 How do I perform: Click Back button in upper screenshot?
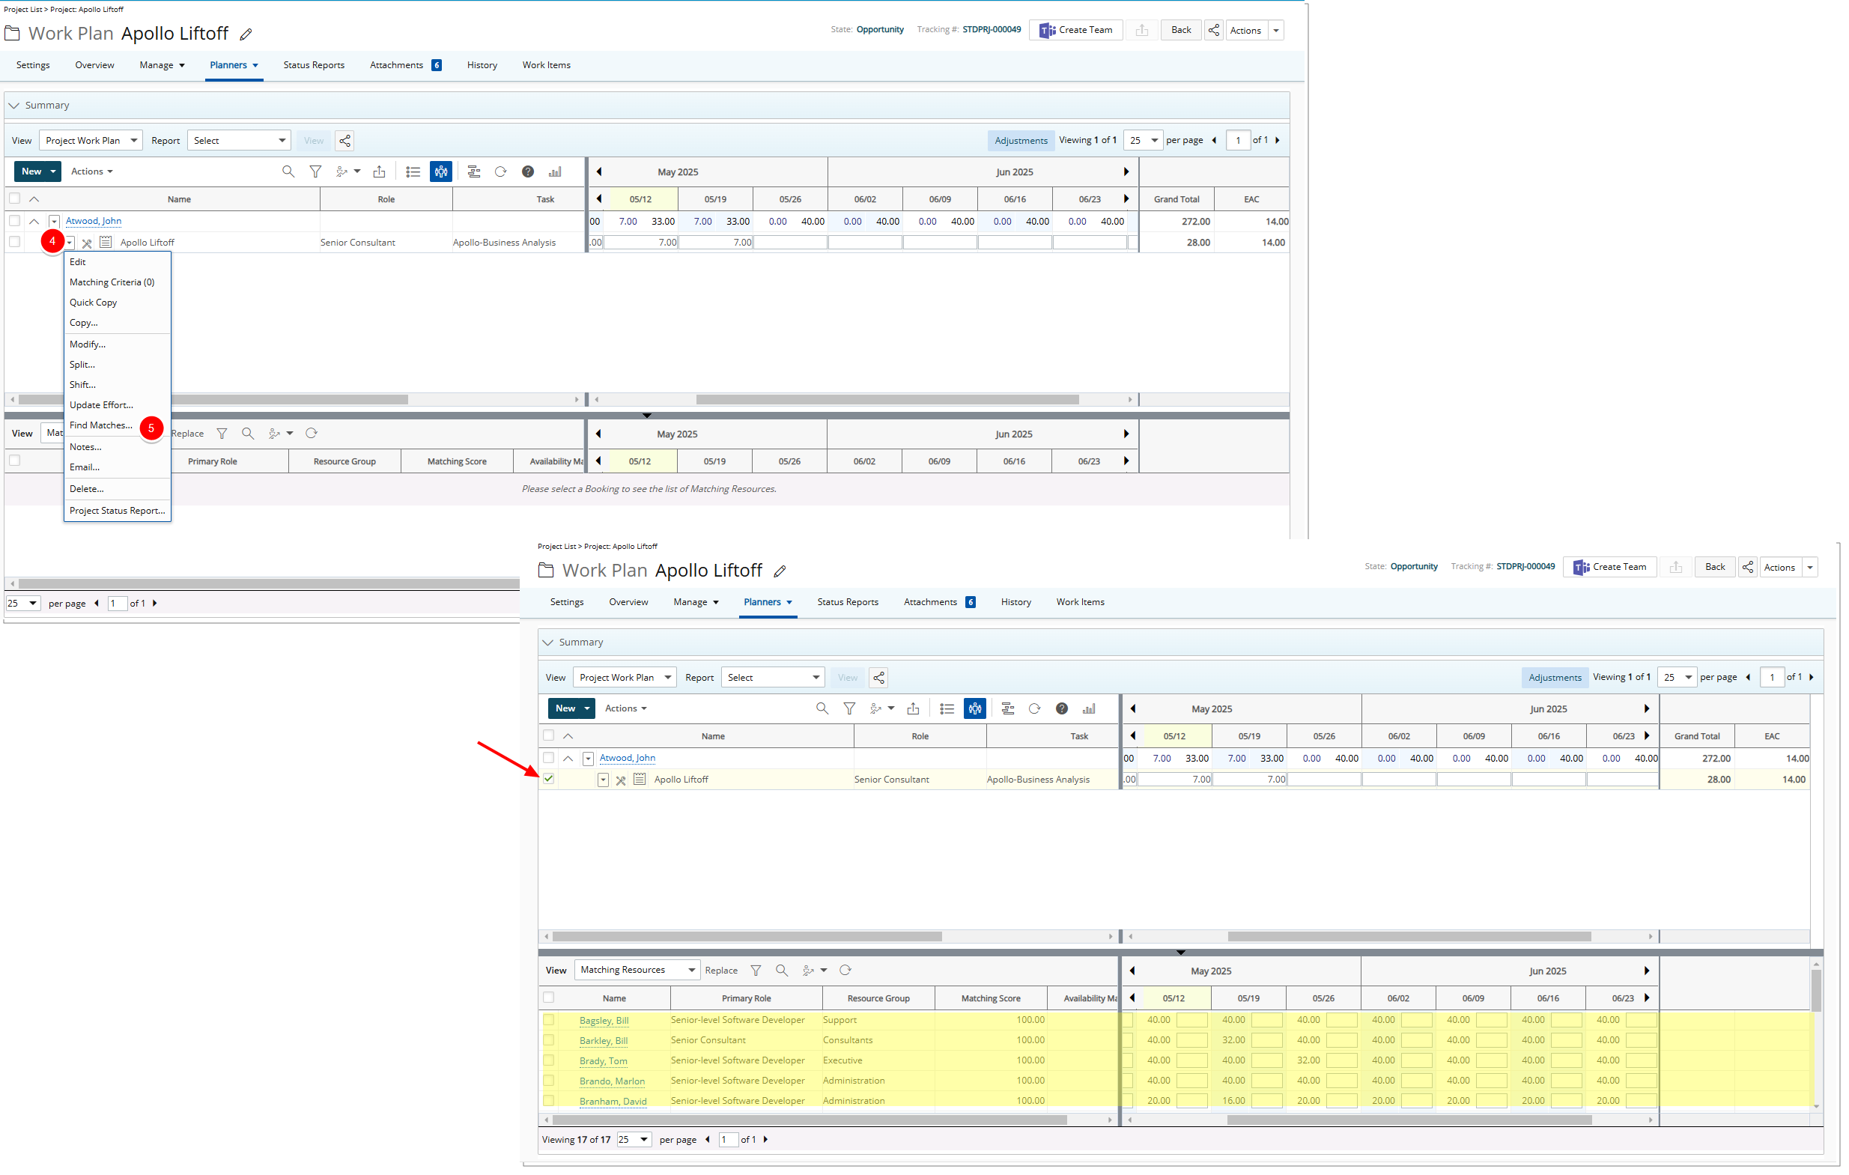(x=1181, y=30)
